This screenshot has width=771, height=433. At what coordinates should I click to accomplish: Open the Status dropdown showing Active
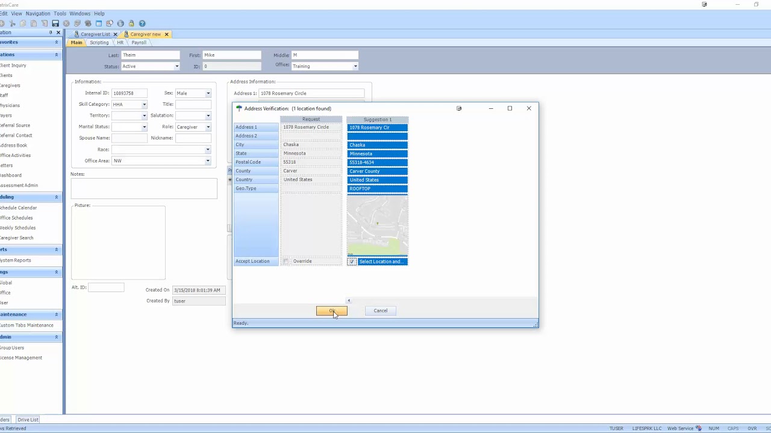point(176,66)
